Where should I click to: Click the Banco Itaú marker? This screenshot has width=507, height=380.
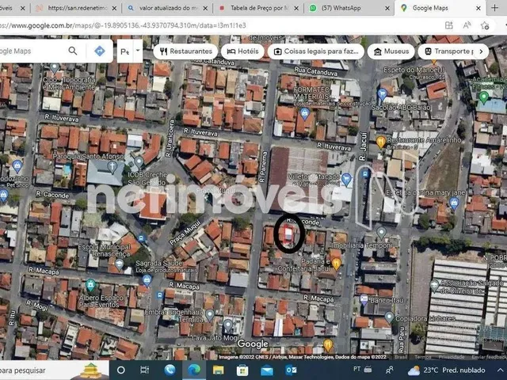[x=364, y=300]
